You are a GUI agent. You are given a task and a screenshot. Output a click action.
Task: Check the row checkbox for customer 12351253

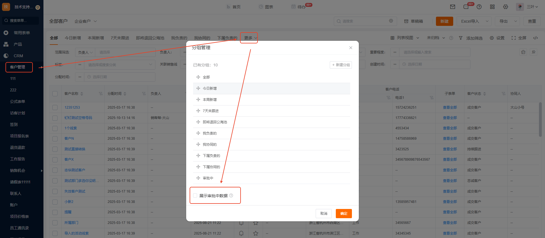(x=55, y=108)
